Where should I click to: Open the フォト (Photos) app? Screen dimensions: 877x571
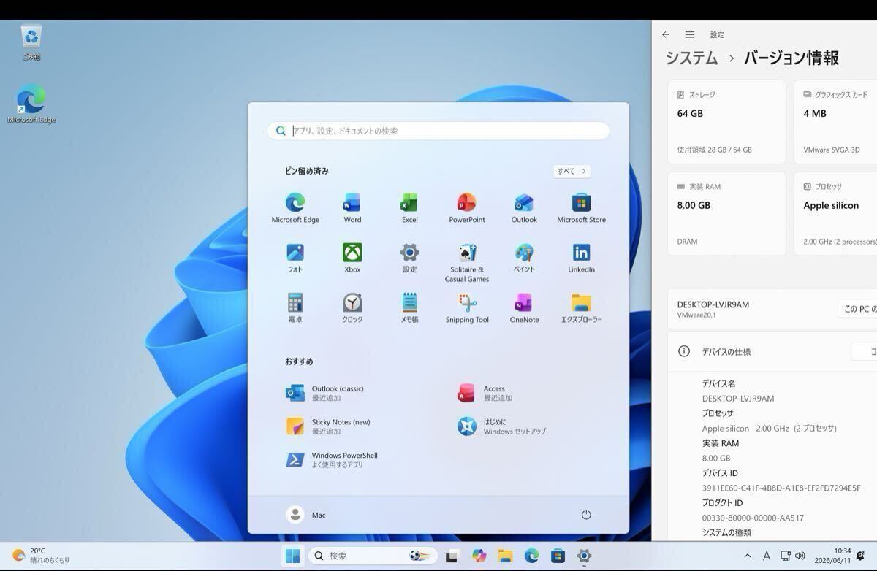point(295,258)
